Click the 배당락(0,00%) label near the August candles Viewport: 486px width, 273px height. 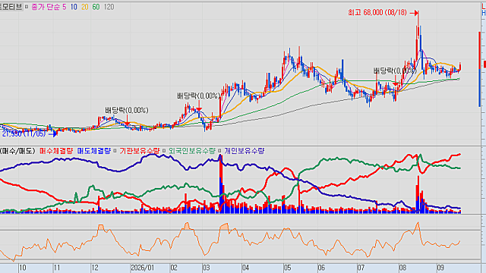pos(394,71)
